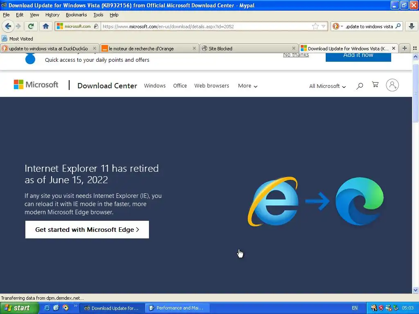Launch Internet Explorer from quick launch
This screenshot has width=419, height=314.
point(47,308)
